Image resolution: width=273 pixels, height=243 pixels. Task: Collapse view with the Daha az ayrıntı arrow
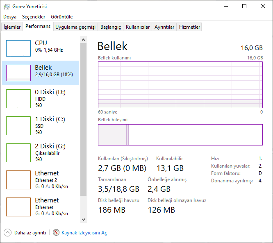(x=8, y=232)
